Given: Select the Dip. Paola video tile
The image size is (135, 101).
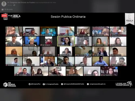Looking at the screenshot, I should [101, 41].
